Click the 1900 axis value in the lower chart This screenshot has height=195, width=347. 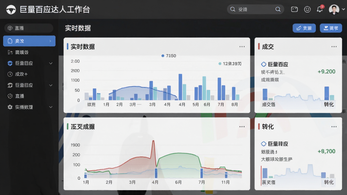pyautogui.click(x=75, y=145)
